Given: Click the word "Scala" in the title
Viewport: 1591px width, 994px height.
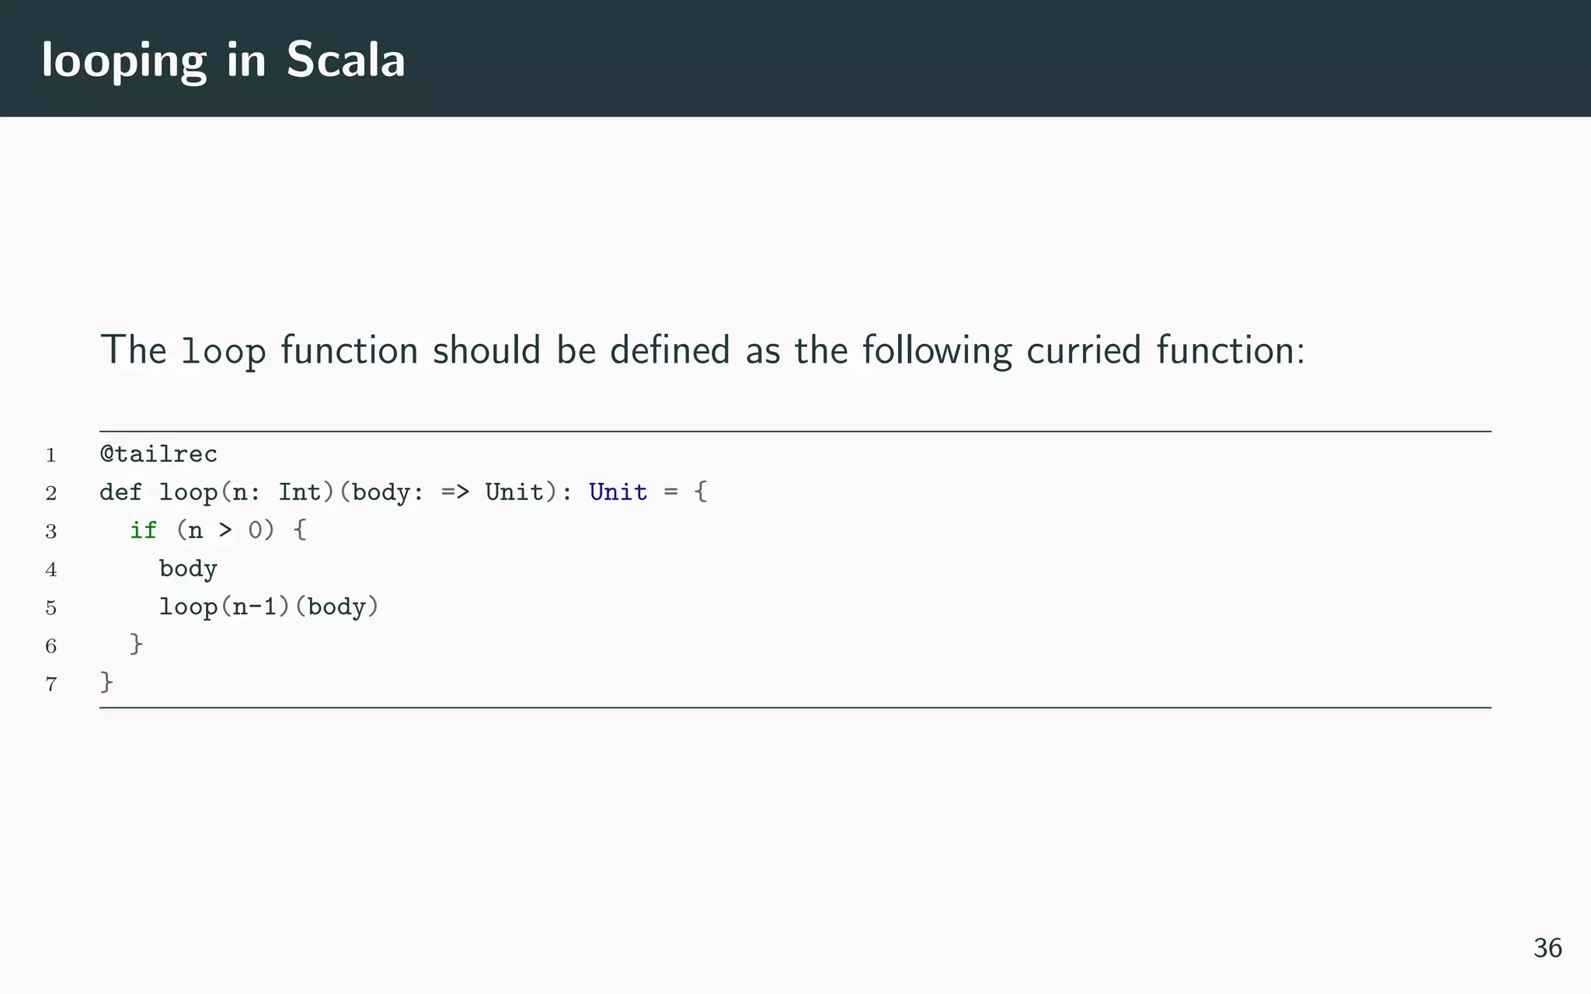Looking at the screenshot, I should click(346, 60).
